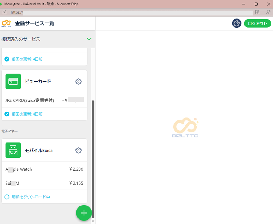This screenshot has width=273, height=224.
Task: Click the green ビューカード credit card icon
Action: 13,81
